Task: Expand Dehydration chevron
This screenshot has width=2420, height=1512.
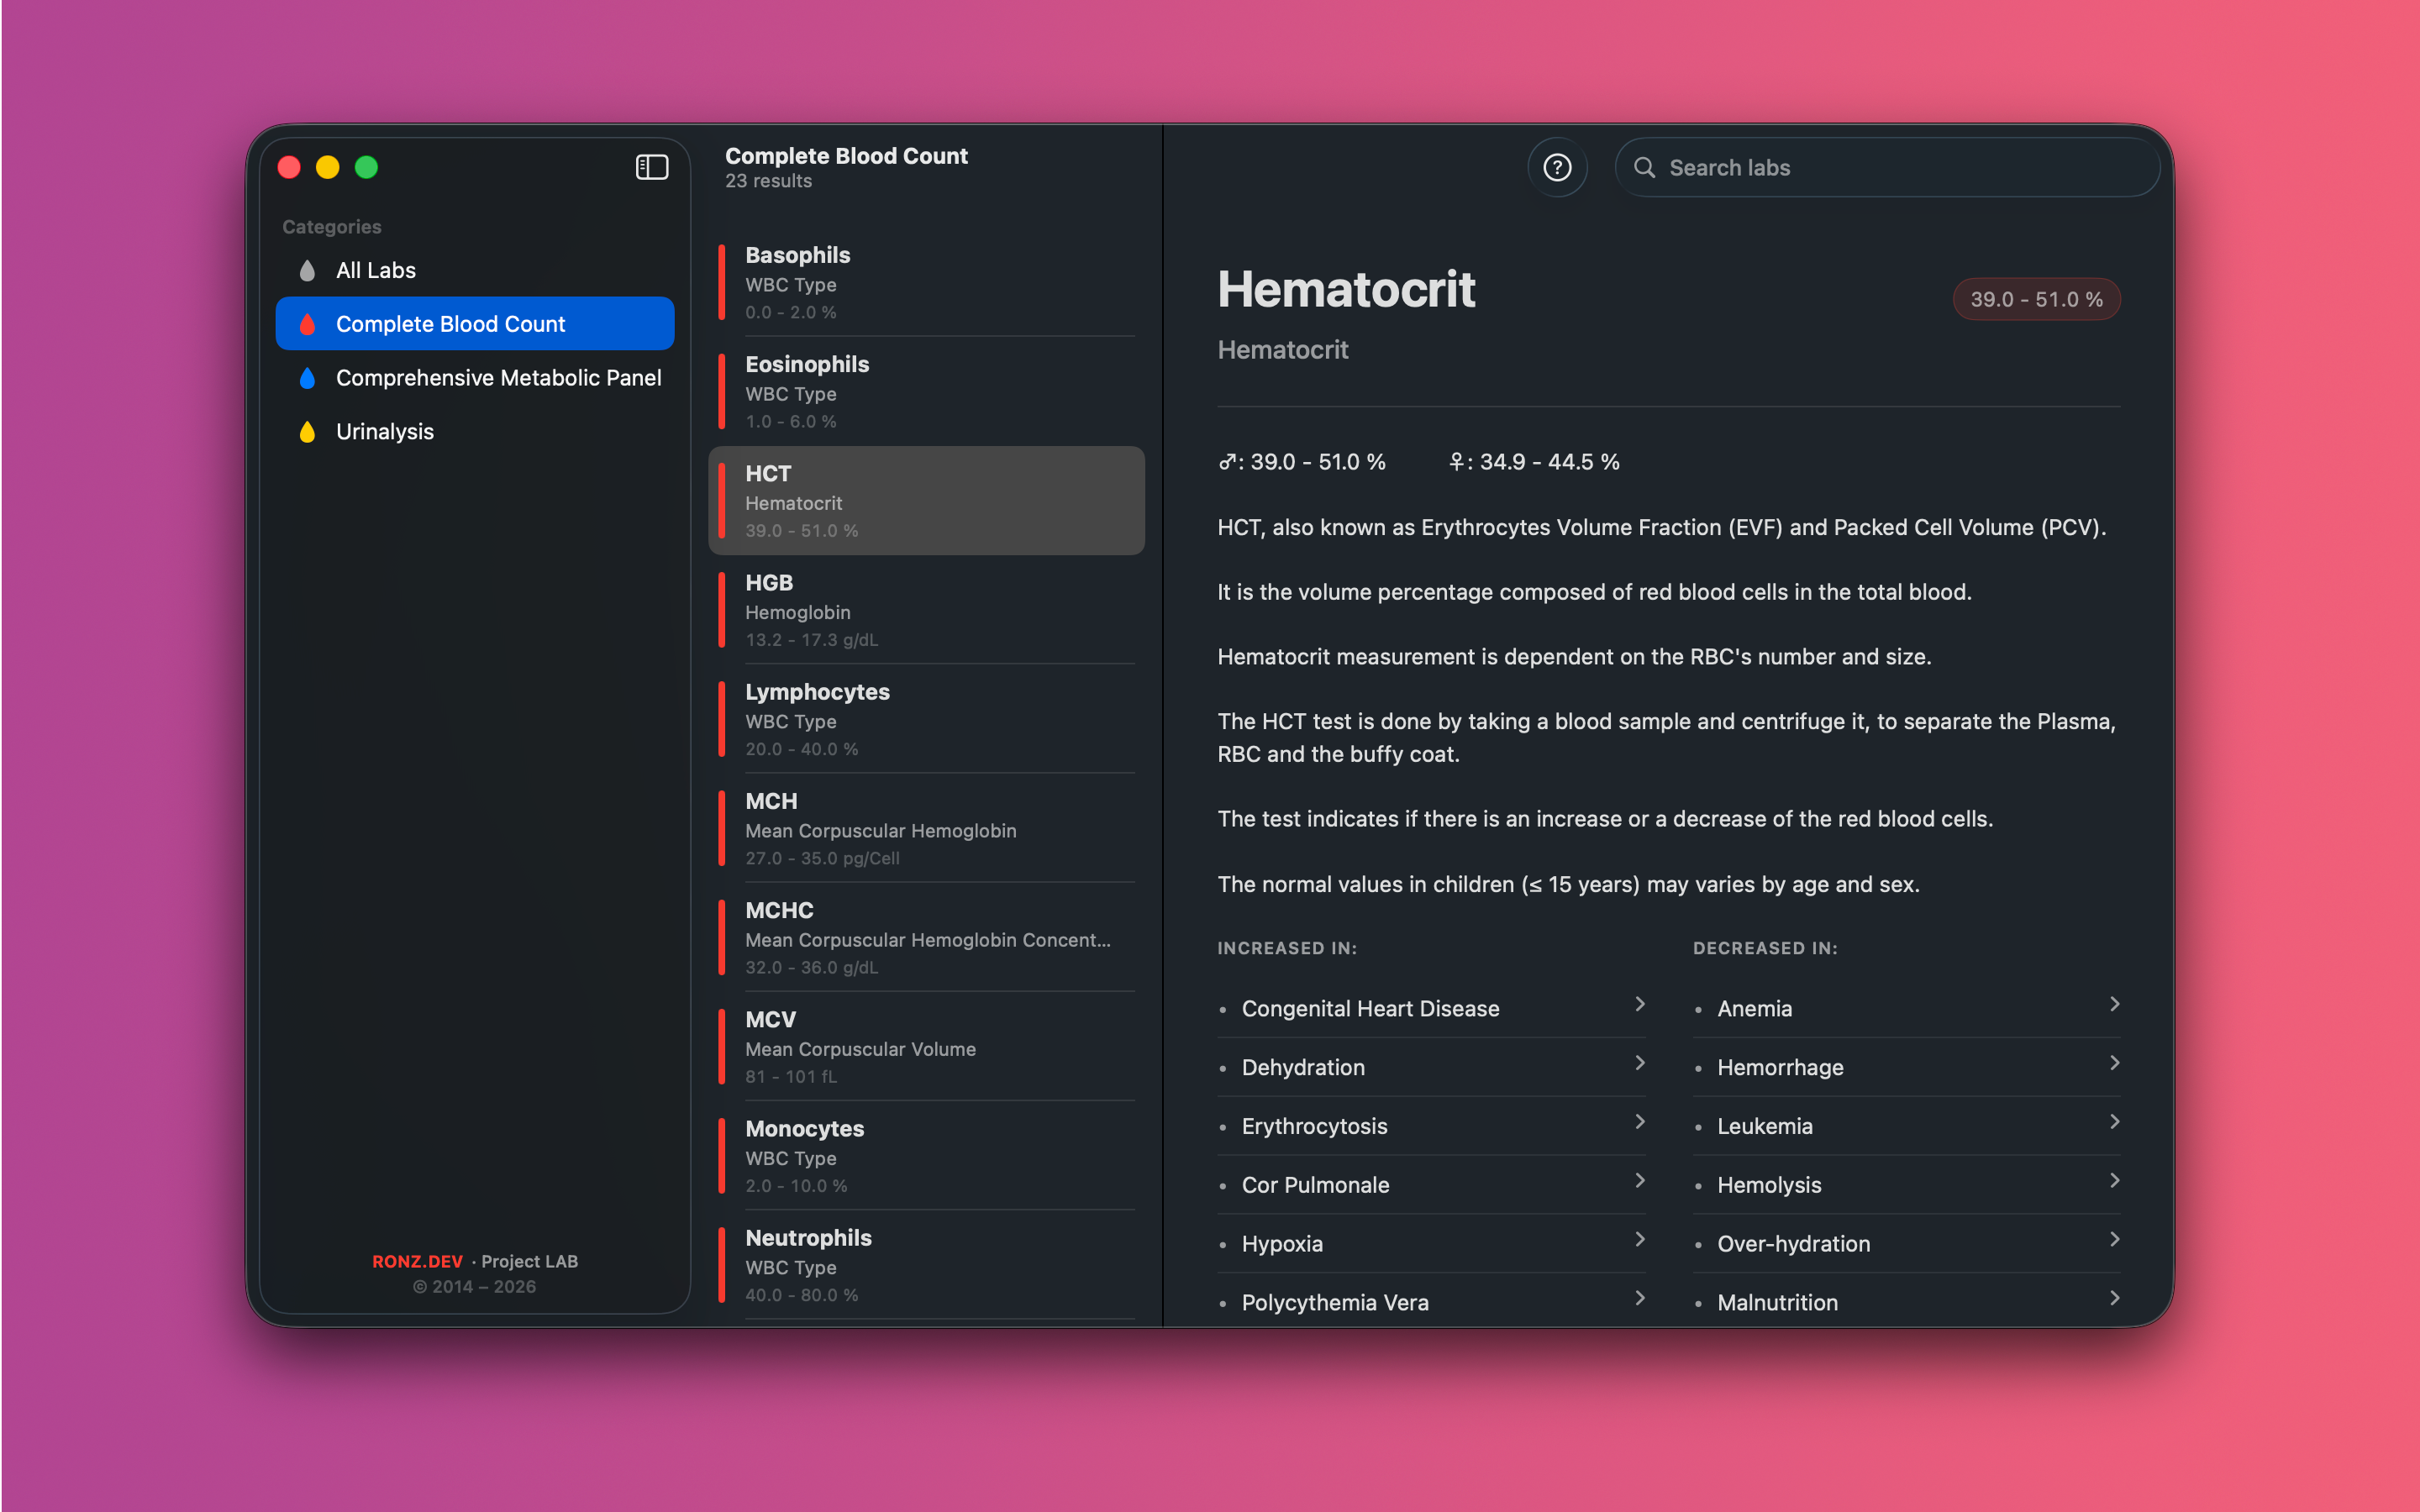Action: (x=1640, y=1063)
